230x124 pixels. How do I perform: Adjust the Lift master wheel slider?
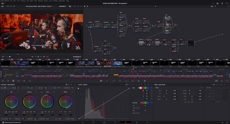point(11,115)
